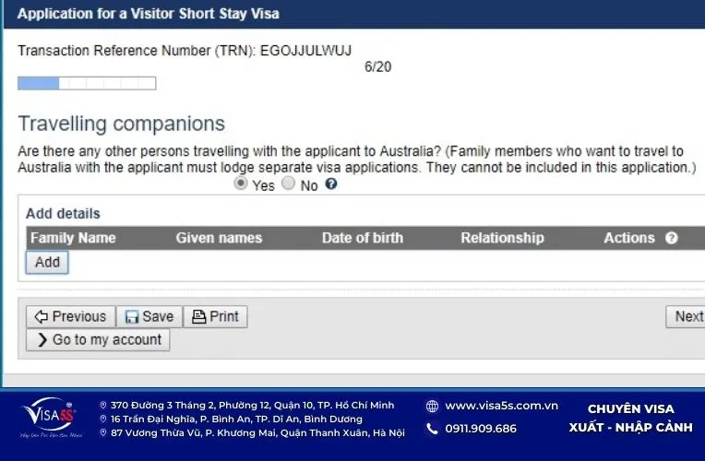Click the location pin beside the Hà Nội address

pyautogui.click(x=102, y=432)
